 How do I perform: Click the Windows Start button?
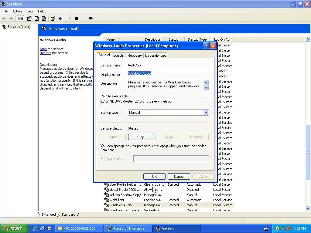pyautogui.click(x=14, y=228)
